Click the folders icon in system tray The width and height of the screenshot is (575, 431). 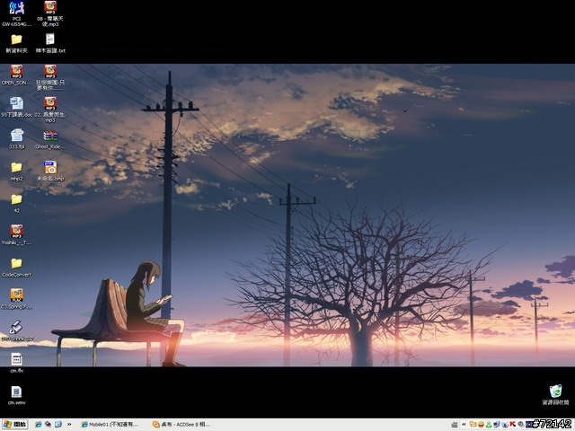coord(473,425)
